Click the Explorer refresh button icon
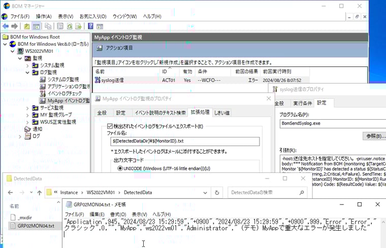This screenshot has height=248, width=386. pyautogui.click(x=217, y=192)
